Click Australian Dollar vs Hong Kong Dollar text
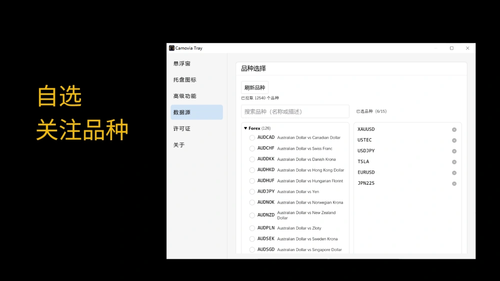This screenshot has width=500, height=281. point(310,170)
